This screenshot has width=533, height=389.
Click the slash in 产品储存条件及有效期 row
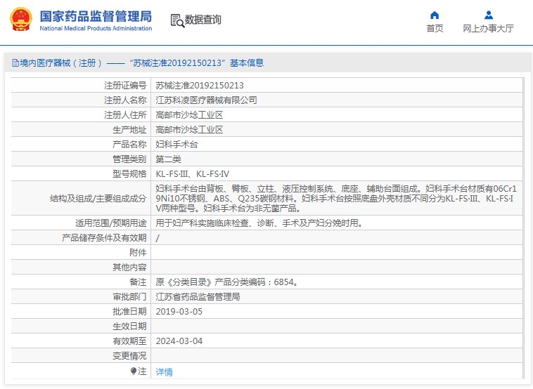click(158, 238)
